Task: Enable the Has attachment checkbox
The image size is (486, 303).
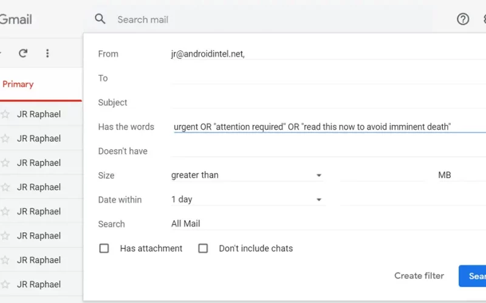Action: pyautogui.click(x=104, y=248)
